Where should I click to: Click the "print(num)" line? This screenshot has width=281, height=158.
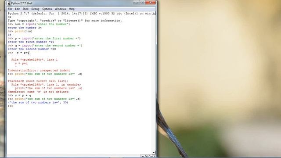[x=23, y=31]
